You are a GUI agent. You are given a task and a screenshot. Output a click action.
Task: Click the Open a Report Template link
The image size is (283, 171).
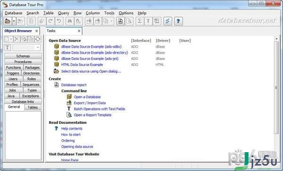point(92,115)
